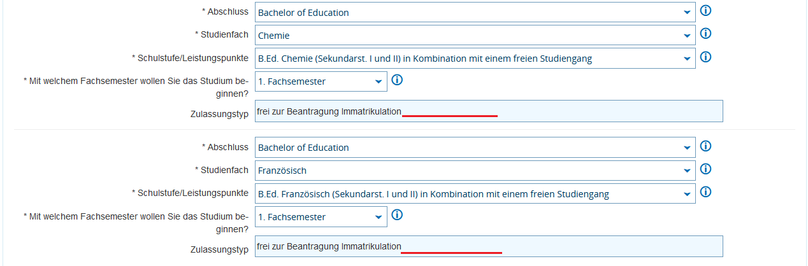Open info icon next to B.Ed. Französisch Schulstufe
The image size is (808, 266).
tap(705, 192)
